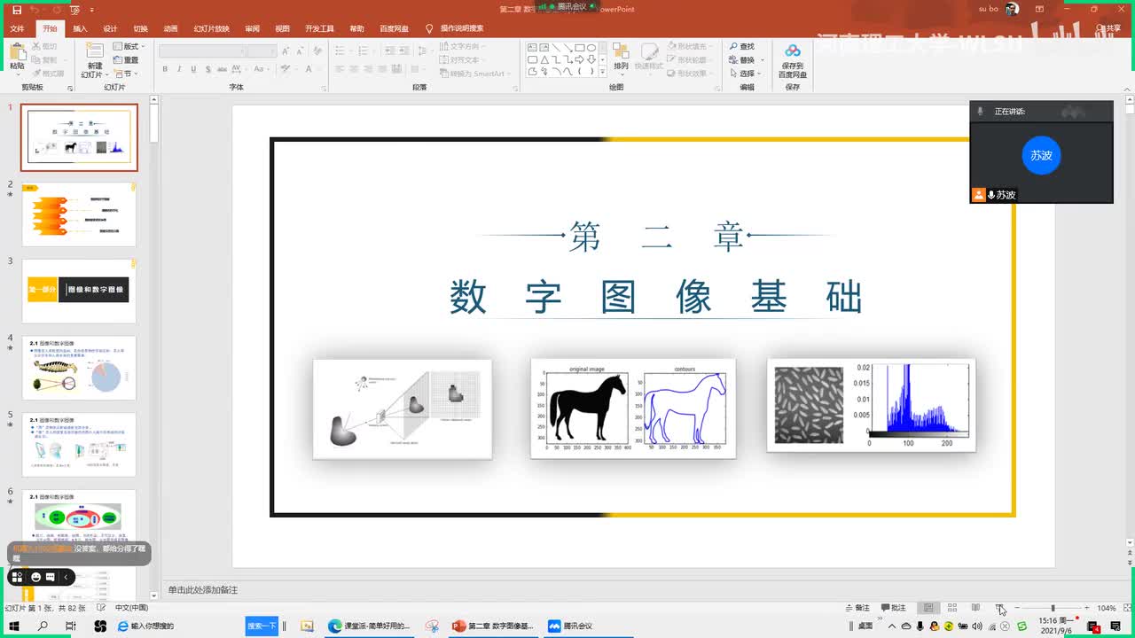
Task: Switch to Reading view
Action: [x=975, y=608]
